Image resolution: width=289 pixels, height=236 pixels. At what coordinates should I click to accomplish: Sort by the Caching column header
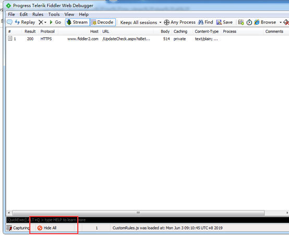point(182,31)
